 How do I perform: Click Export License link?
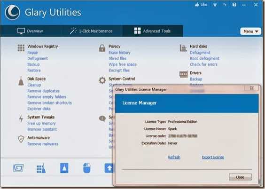[x=213, y=157]
